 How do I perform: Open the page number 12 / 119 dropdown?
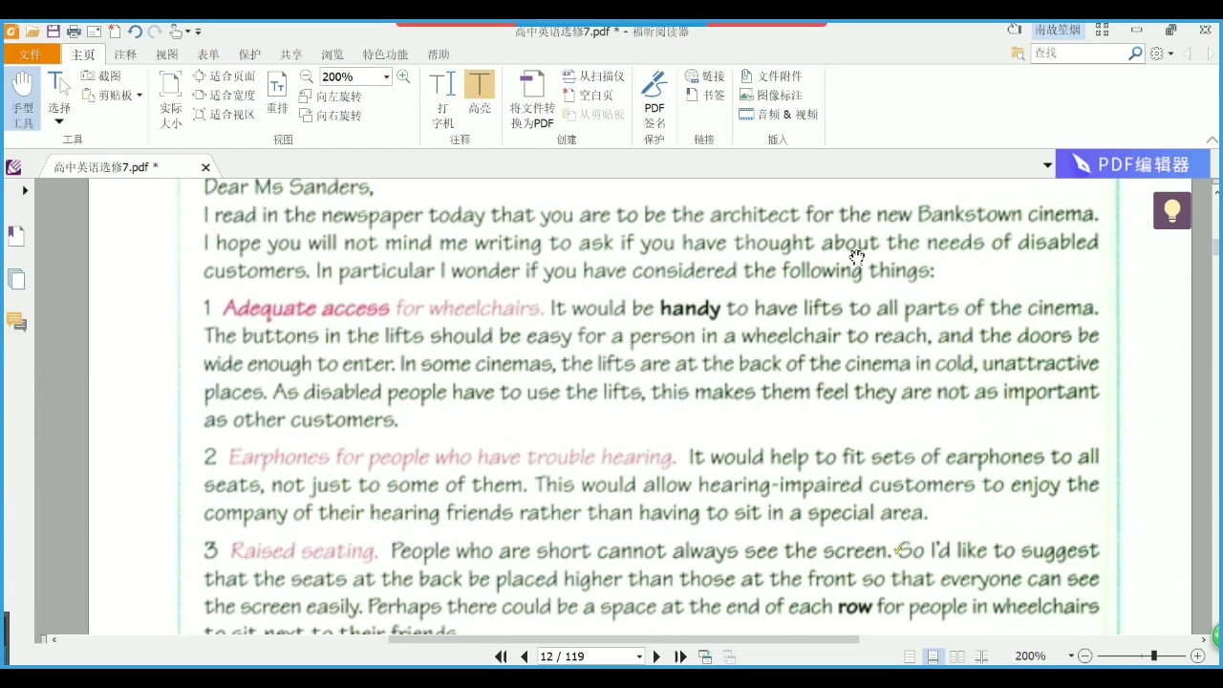tap(639, 656)
